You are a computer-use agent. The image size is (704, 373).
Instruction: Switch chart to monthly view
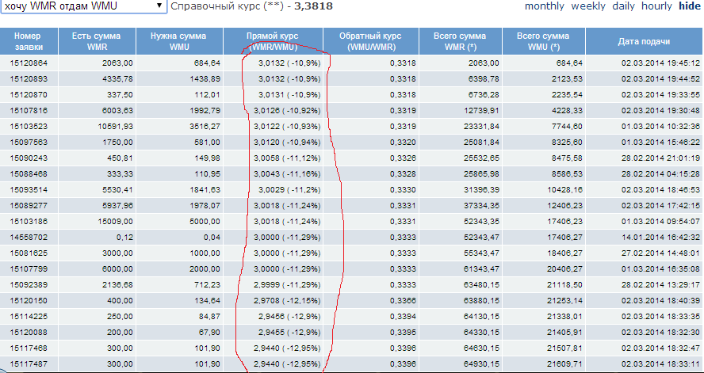click(544, 6)
